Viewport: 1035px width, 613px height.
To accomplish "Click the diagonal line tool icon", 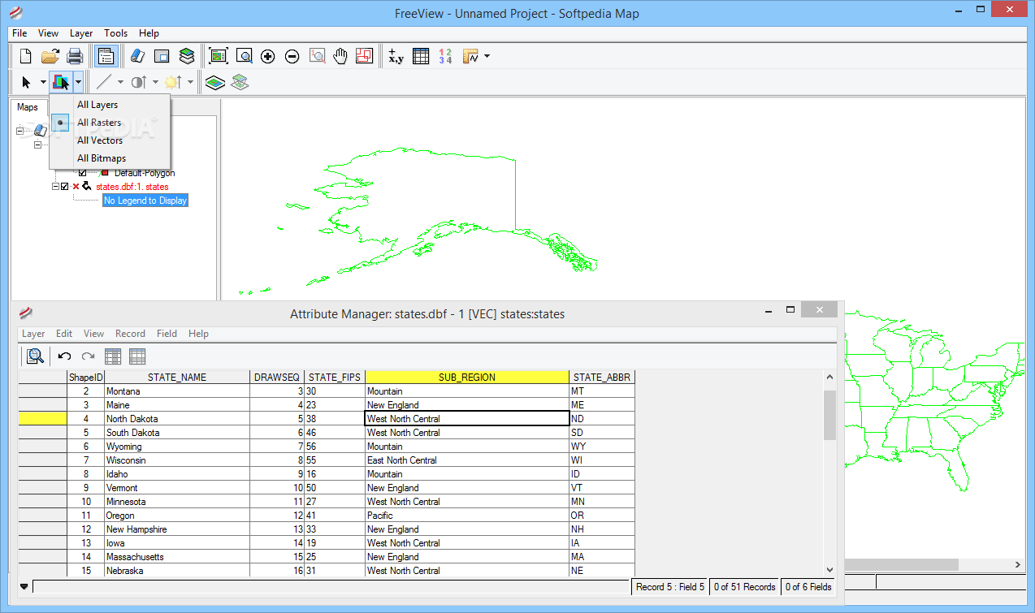I will [104, 82].
